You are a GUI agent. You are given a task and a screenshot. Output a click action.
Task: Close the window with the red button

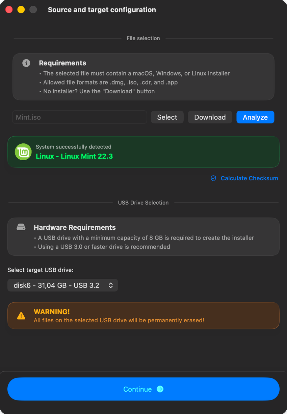[9, 10]
